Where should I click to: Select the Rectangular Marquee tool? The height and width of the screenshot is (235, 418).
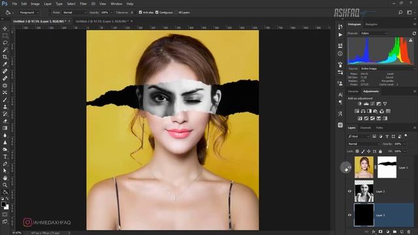point(5,35)
